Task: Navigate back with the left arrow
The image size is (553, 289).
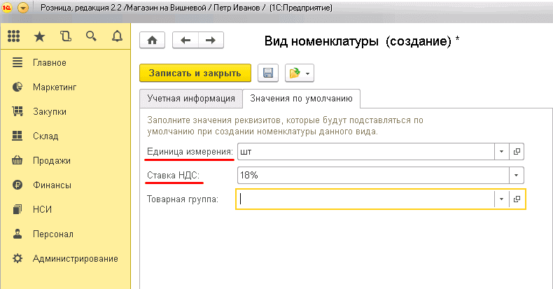Action: [x=185, y=41]
